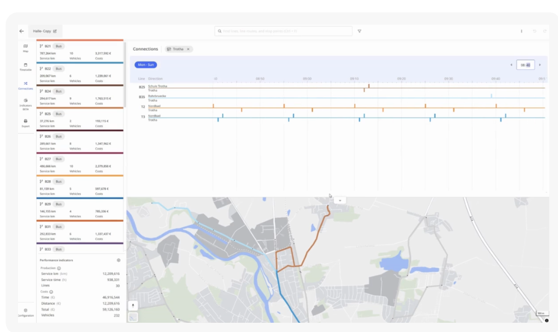Open the Timetable tab in the sidebar
The width and height of the screenshot is (558, 332).
26,67
